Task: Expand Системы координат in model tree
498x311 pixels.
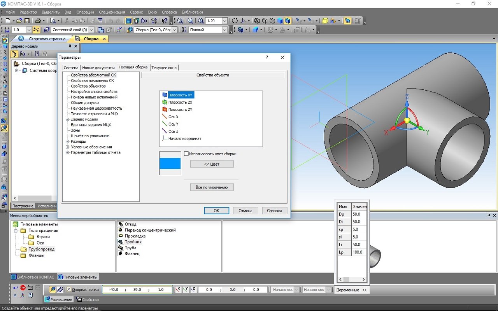Action: (17, 71)
